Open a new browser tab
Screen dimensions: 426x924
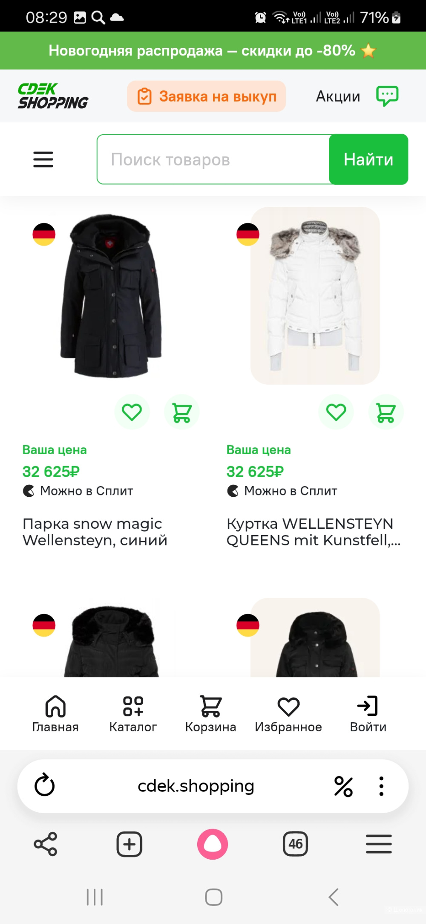(129, 844)
